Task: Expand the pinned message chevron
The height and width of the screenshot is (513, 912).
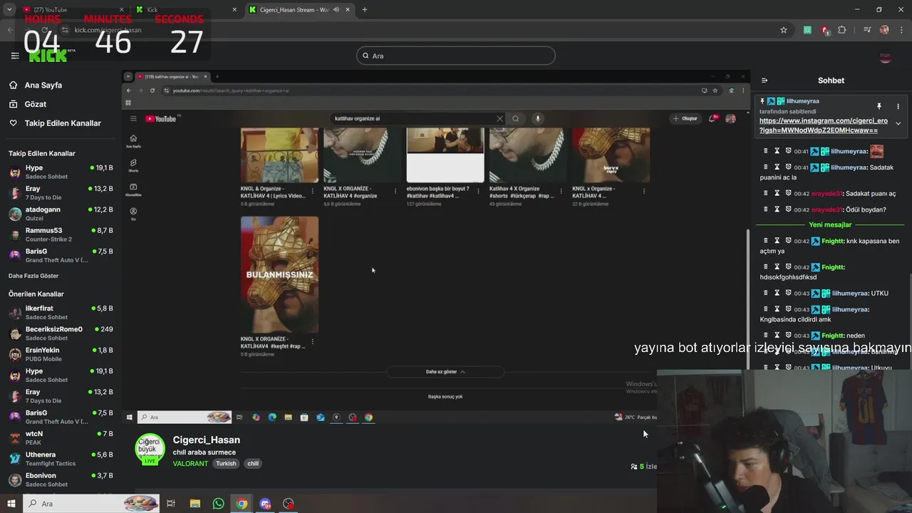Action: point(898,123)
